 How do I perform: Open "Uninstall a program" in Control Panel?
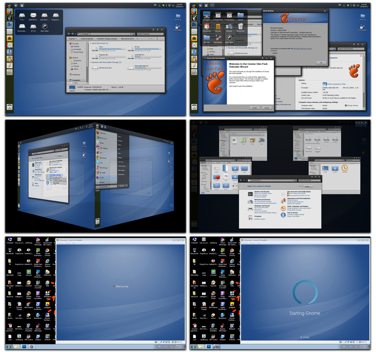pyautogui.click(x=260, y=219)
